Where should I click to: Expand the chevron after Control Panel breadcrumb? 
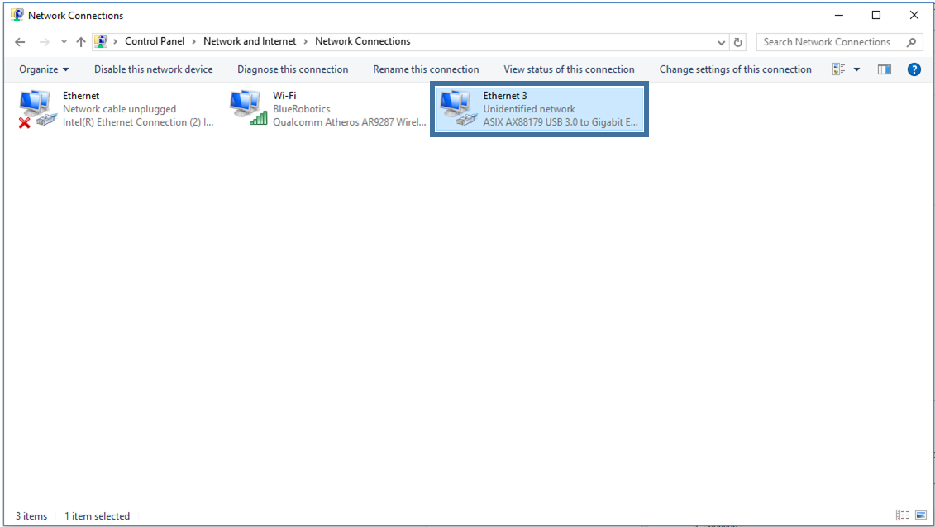[193, 41]
